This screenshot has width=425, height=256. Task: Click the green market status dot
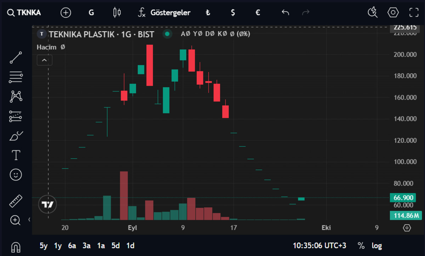[167, 34]
